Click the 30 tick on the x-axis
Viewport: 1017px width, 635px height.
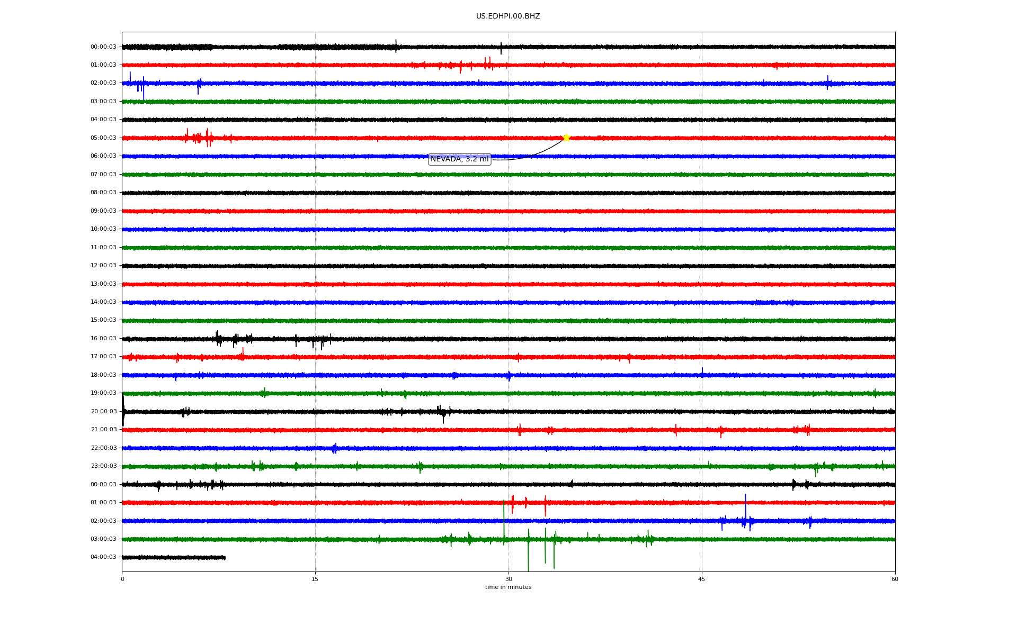click(508, 579)
